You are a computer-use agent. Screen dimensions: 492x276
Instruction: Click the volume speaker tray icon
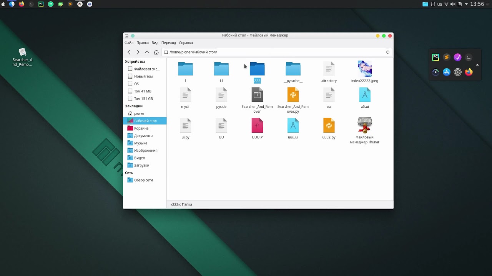pos(453,4)
